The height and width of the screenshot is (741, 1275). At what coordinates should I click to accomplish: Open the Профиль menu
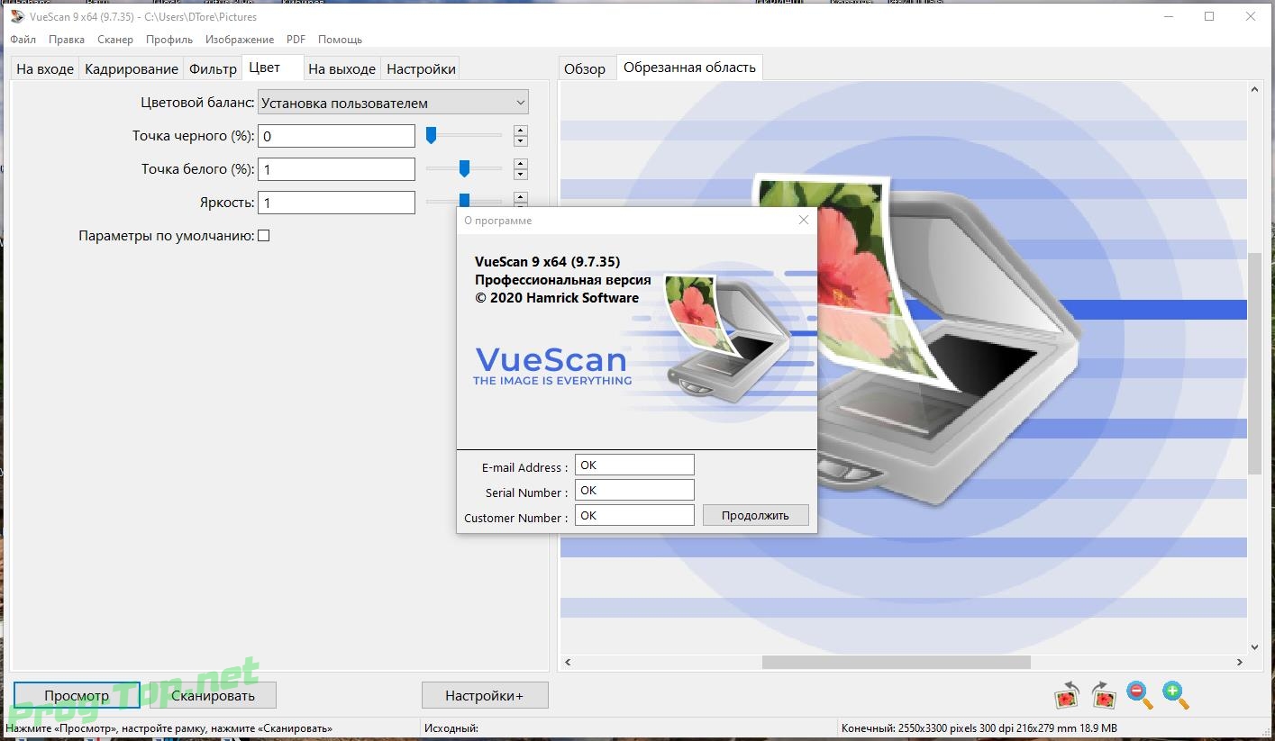tap(169, 40)
